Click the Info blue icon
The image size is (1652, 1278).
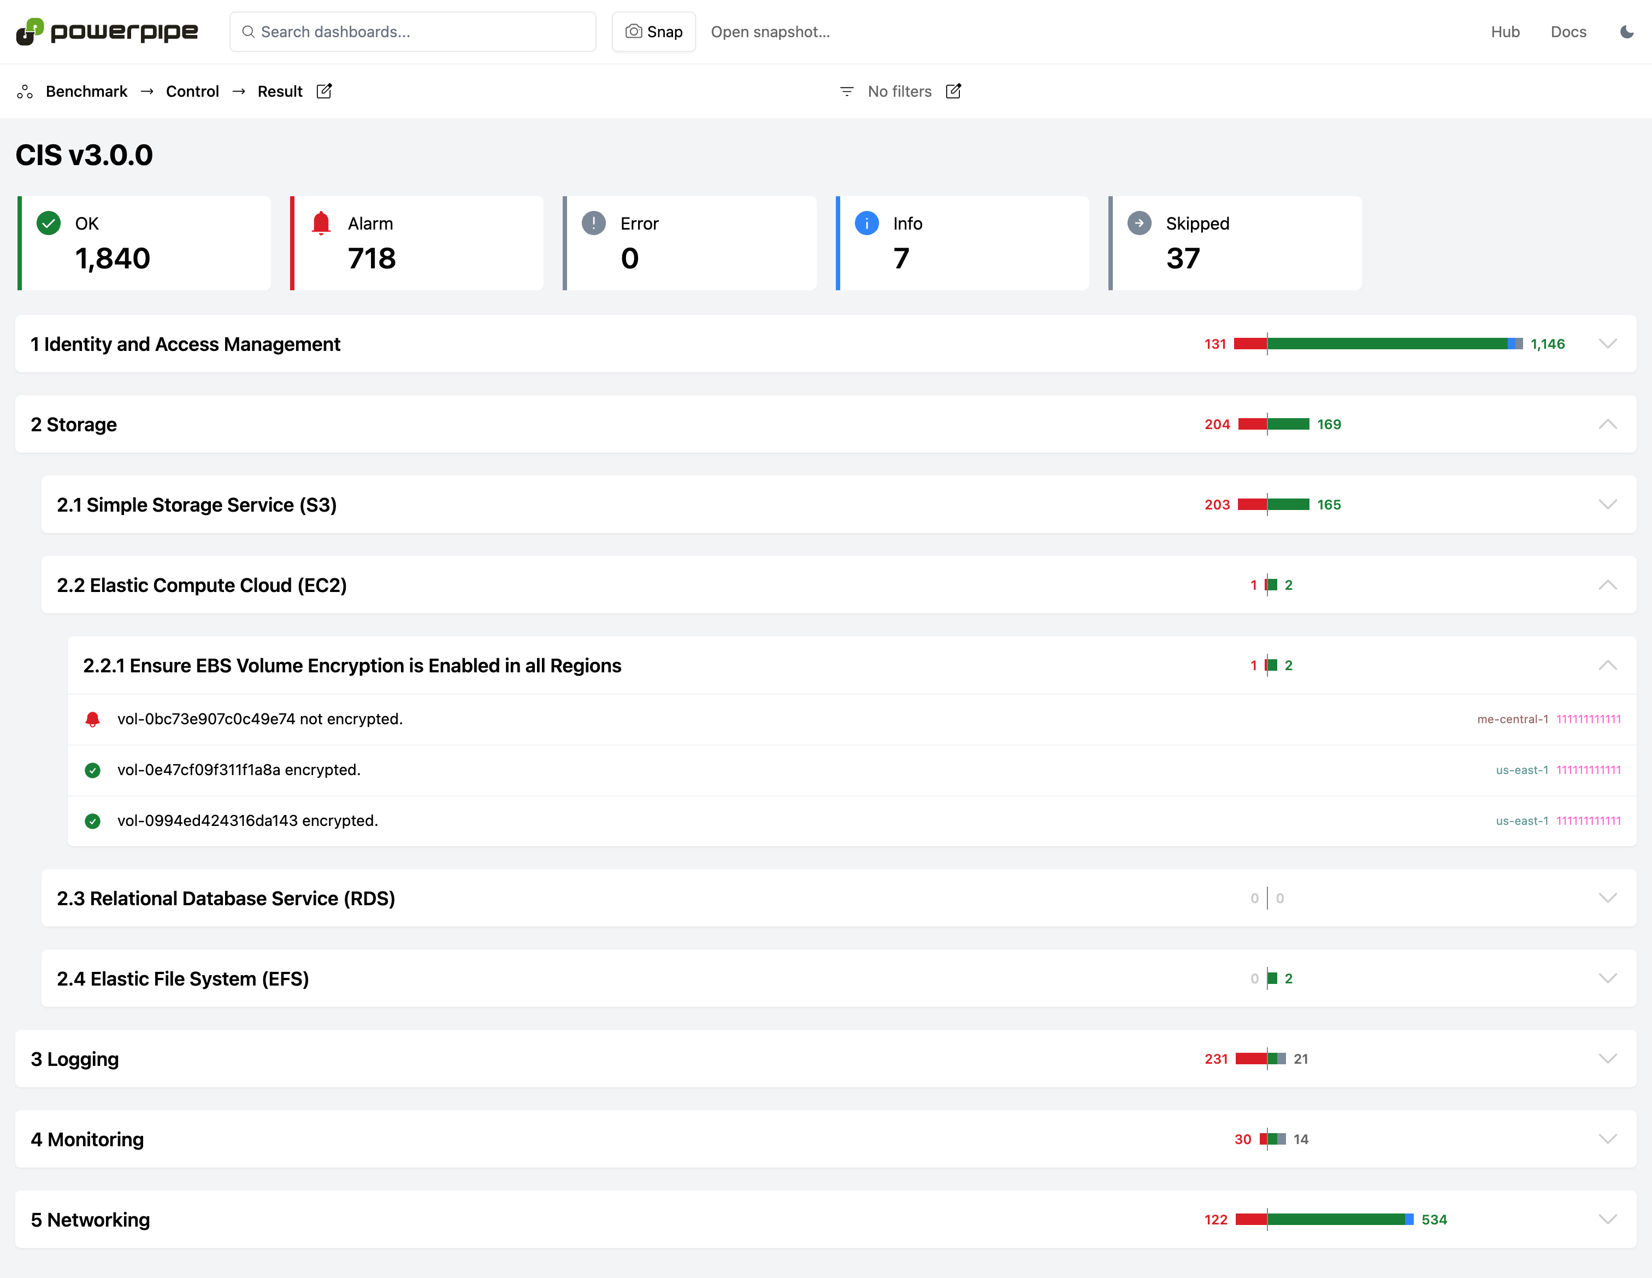[x=867, y=223]
